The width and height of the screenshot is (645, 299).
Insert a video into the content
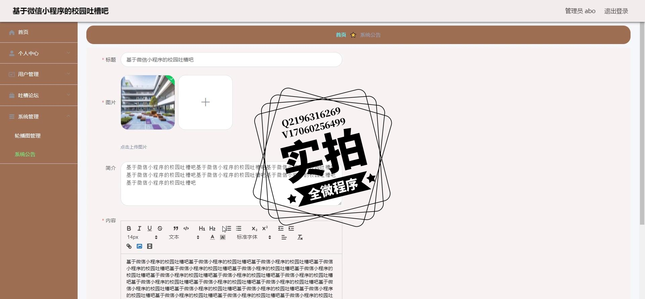click(x=149, y=246)
